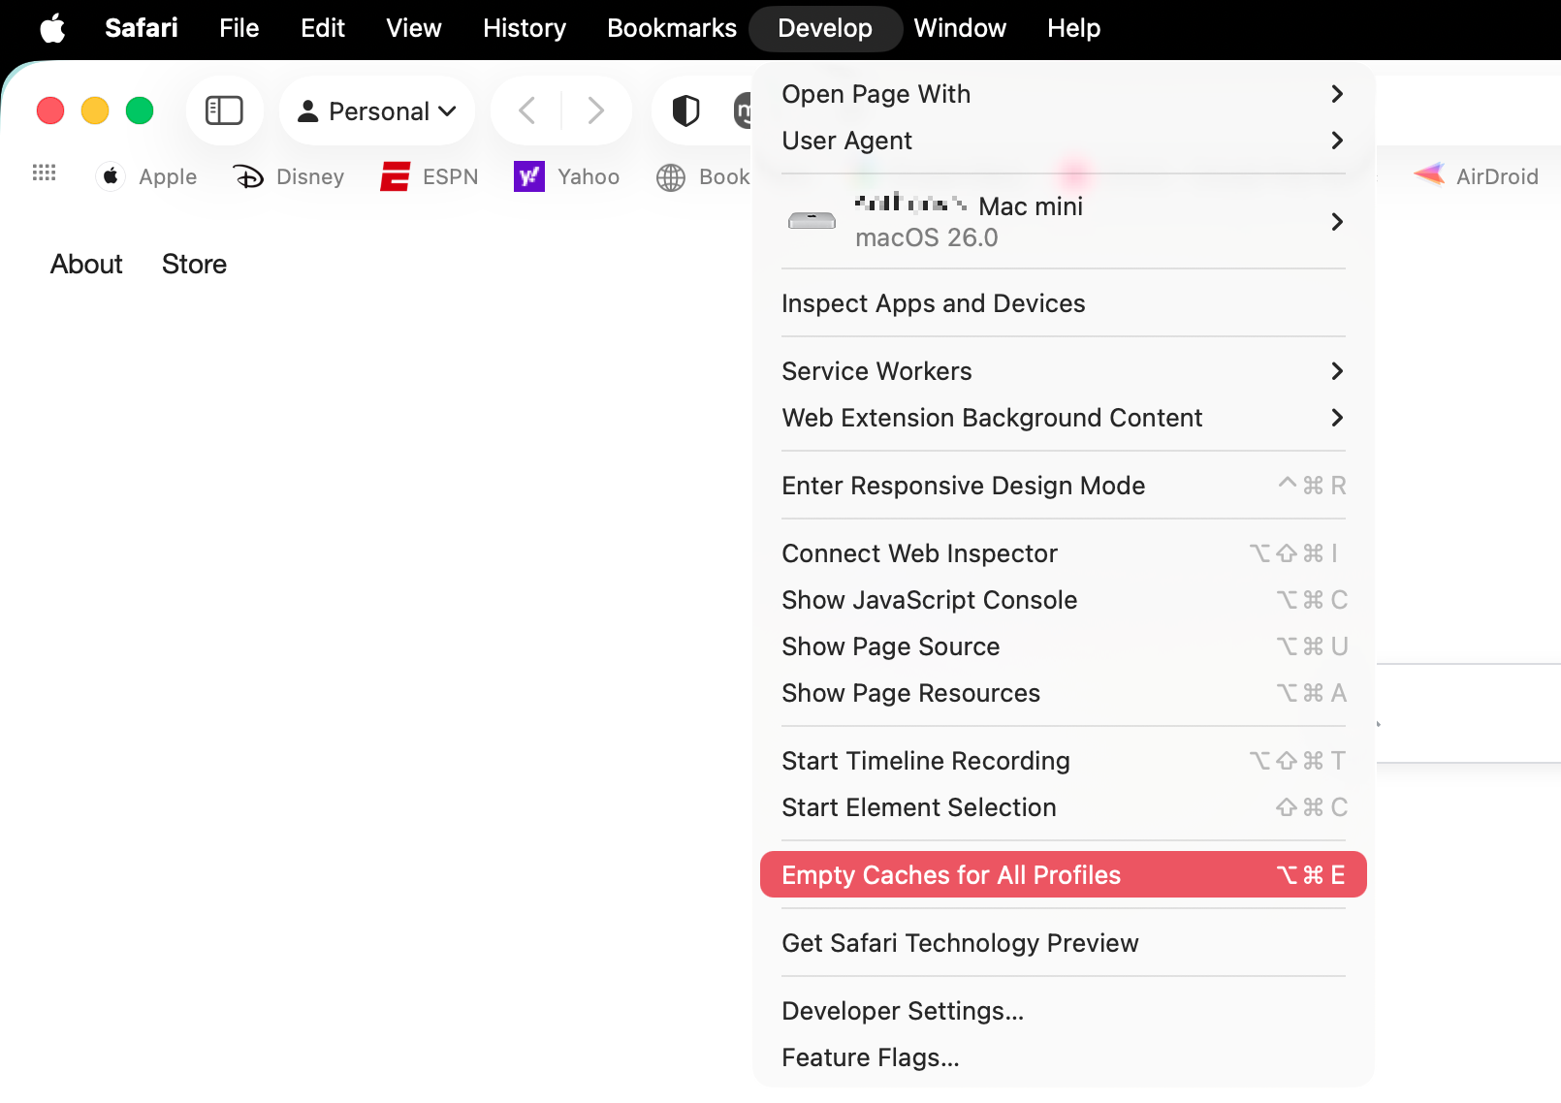This screenshot has height=1103, width=1561.
Task: Open the Personal profile dropdown
Action: coord(376,110)
